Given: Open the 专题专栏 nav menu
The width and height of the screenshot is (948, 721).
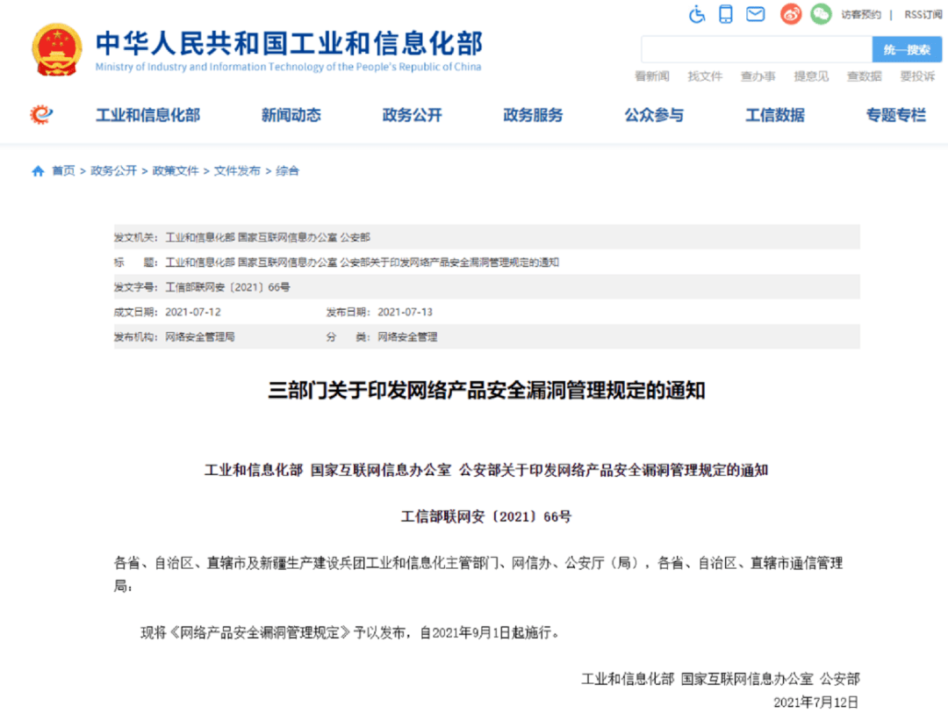Looking at the screenshot, I should (x=896, y=115).
